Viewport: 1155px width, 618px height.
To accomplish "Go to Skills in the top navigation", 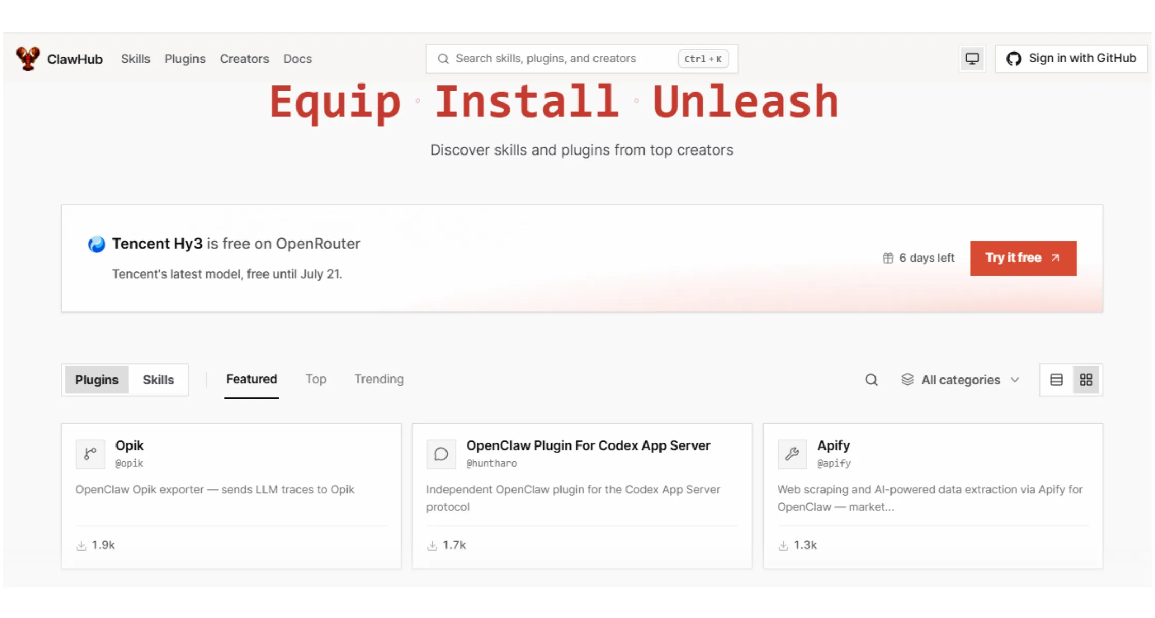I will click(136, 59).
